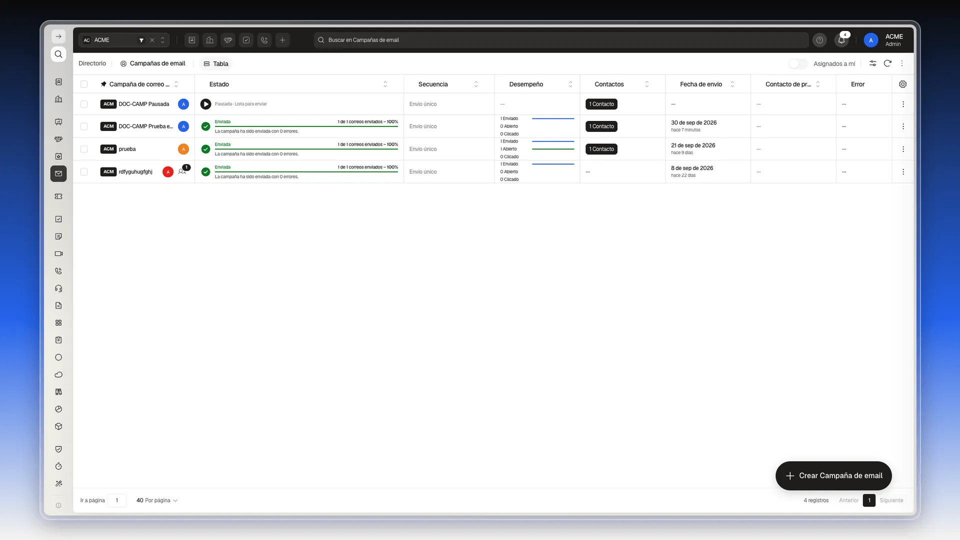The height and width of the screenshot is (540, 960).
Task: Click the plus icon in top bar
Action: click(282, 40)
